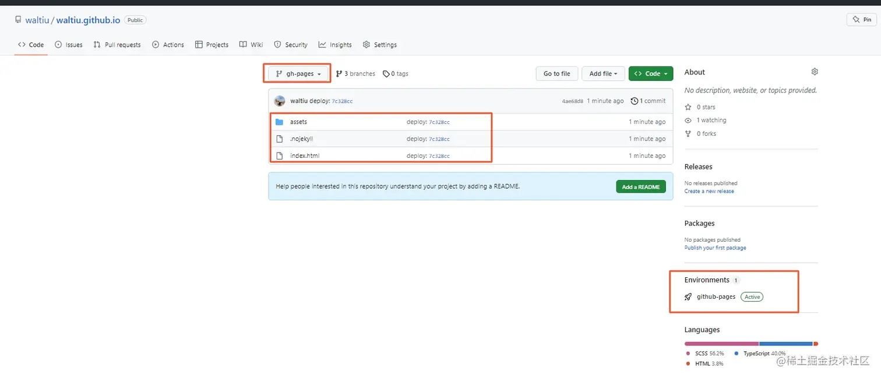The height and width of the screenshot is (378, 881).
Task: Click the blue TypeScript bar segment
Action: [786, 344]
